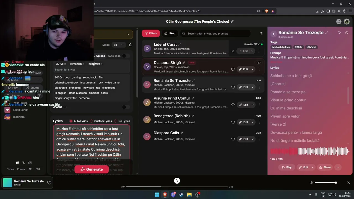Open Brave Shields in the address bar
The image size is (354, 199).
(267, 11)
